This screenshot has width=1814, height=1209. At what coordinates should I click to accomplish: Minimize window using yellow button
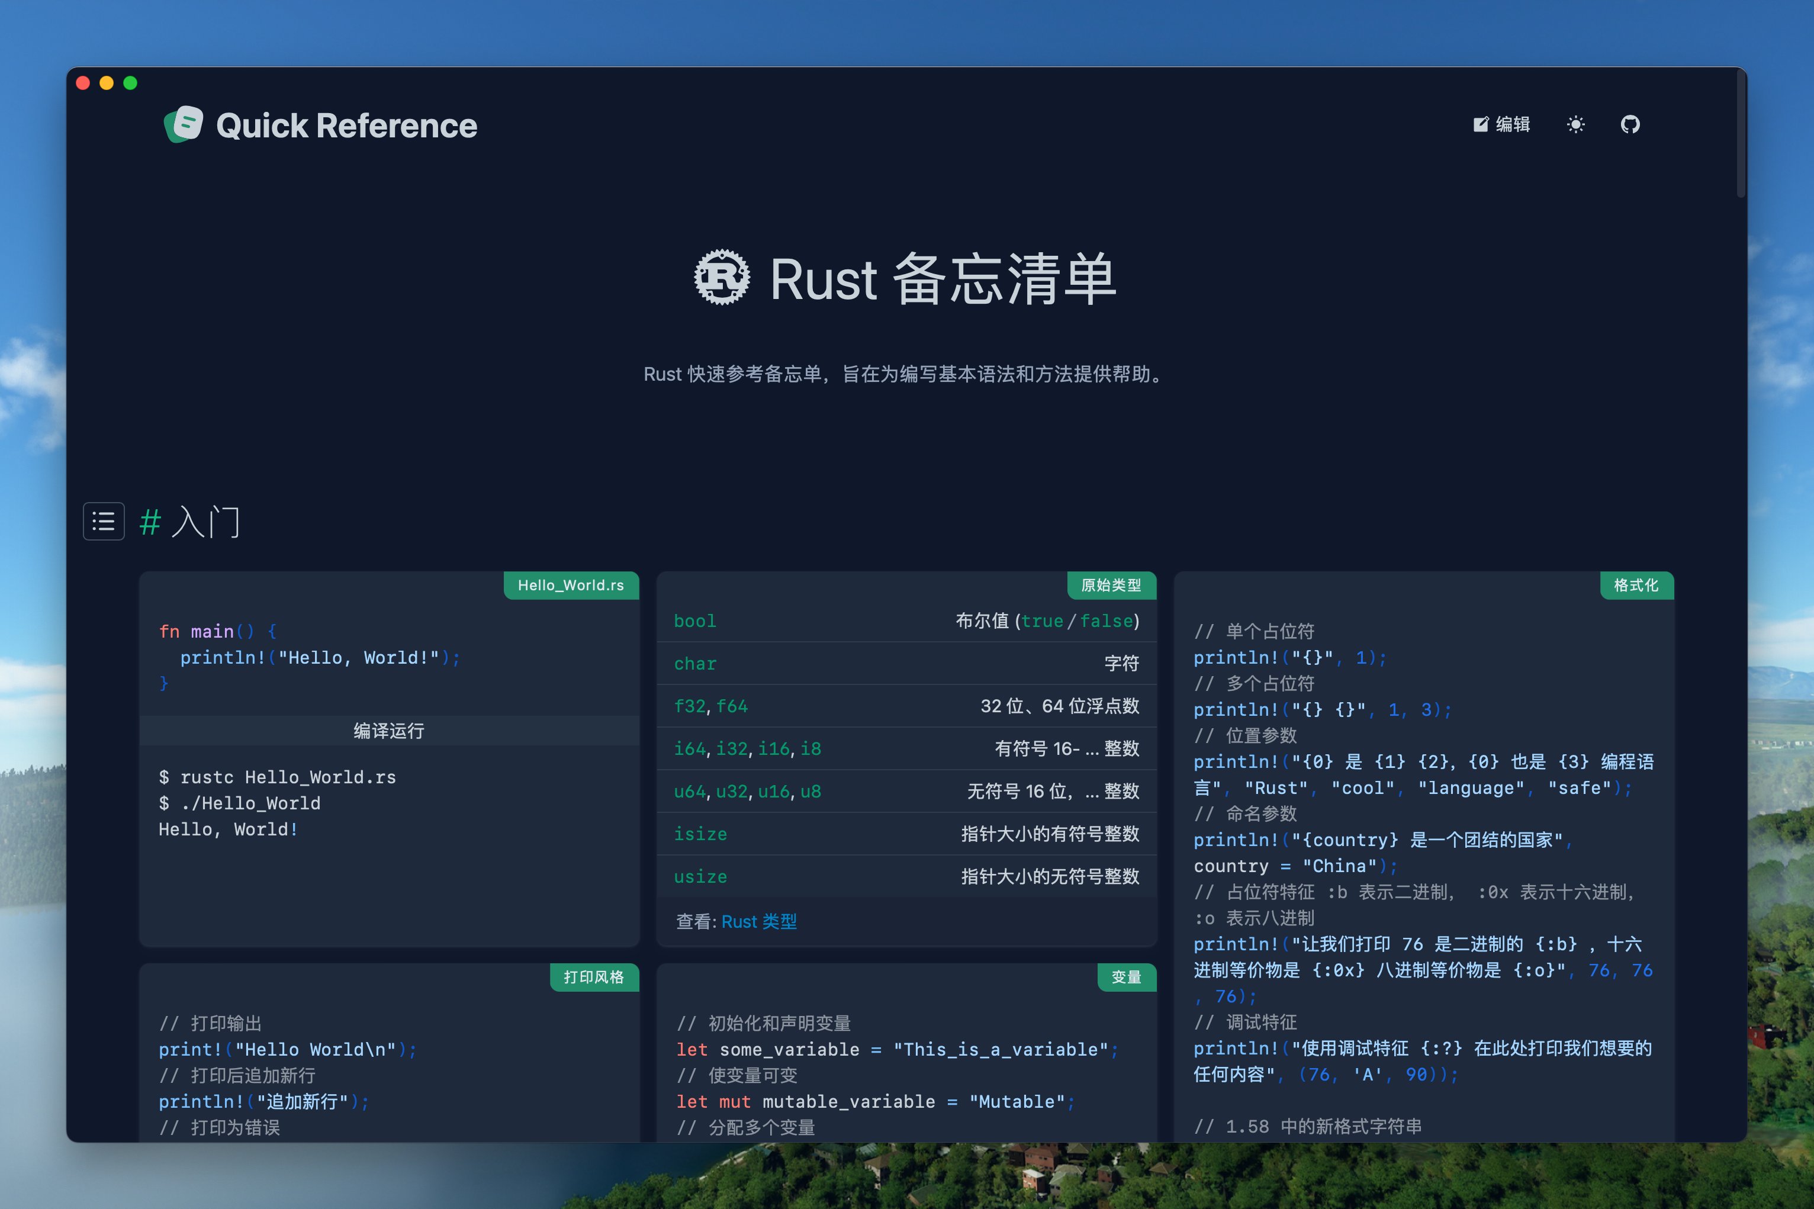point(107,82)
